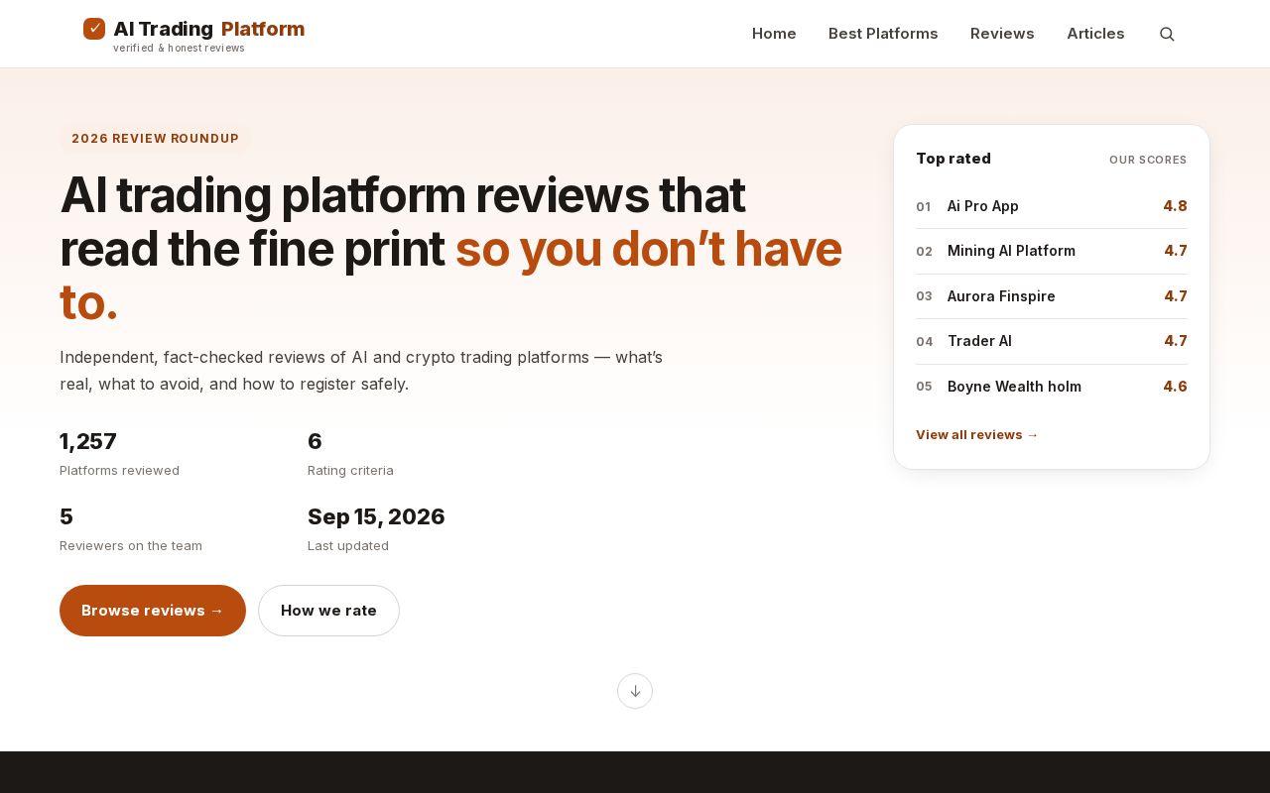Click the Top rated heading
The height and width of the screenshot is (793, 1270).
pyautogui.click(x=953, y=159)
